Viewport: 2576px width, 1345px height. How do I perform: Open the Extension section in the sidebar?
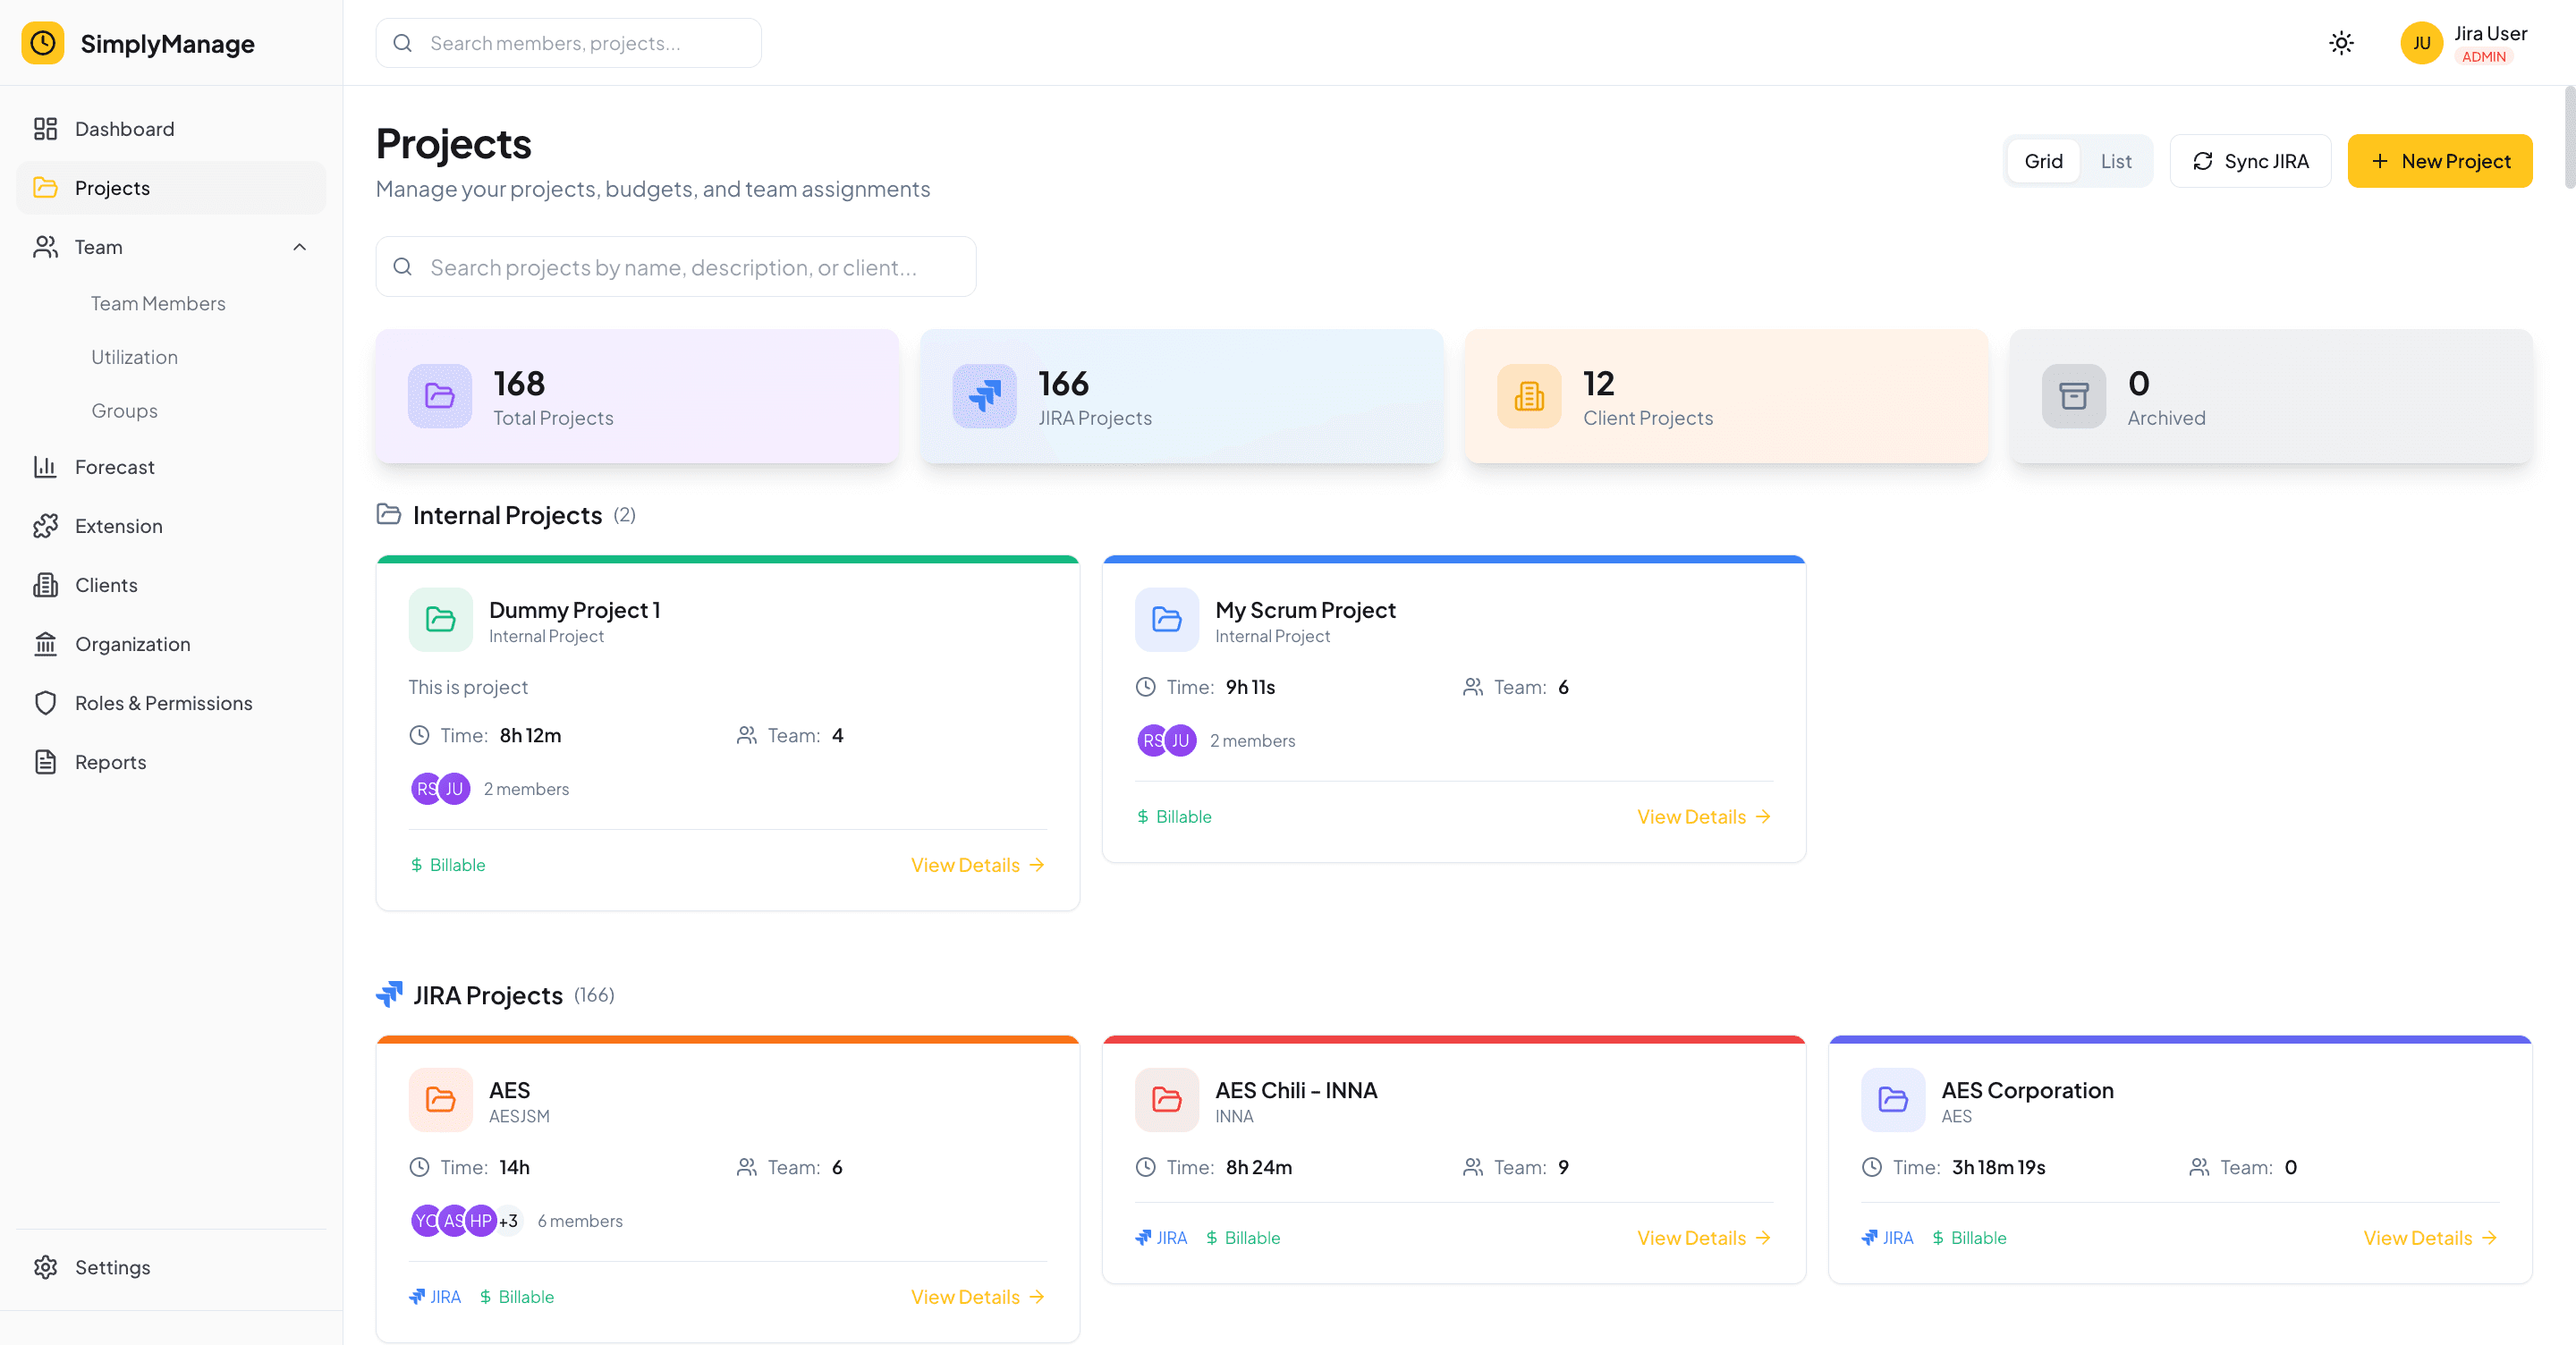(118, 525)
